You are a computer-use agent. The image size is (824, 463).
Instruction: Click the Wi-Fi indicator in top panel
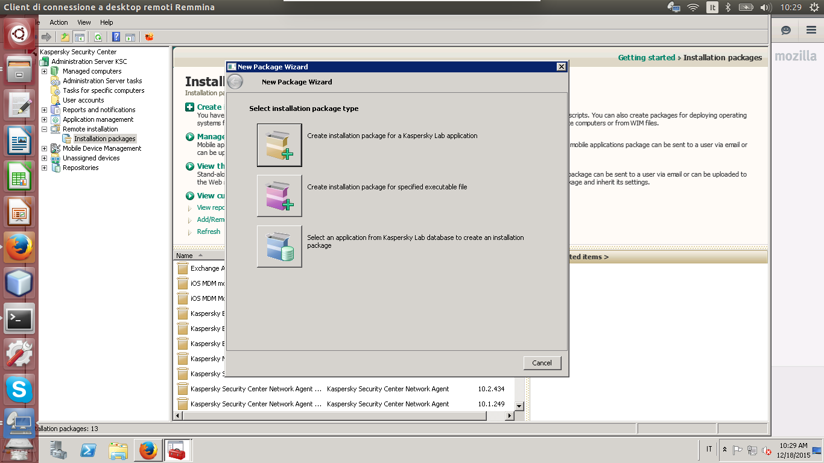[x=693, y=7]
